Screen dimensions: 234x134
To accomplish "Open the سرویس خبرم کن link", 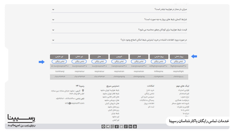I will click(x=148, y=97).
